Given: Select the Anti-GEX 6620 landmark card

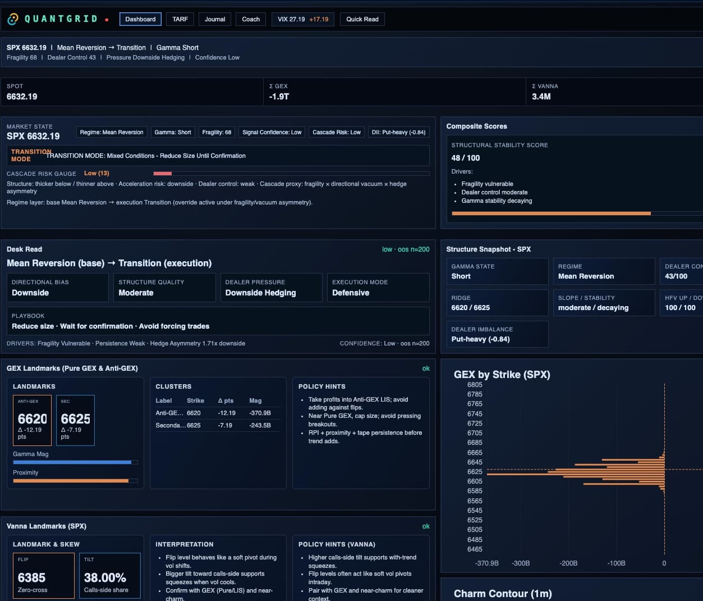Looking at the screenshot, I should pyautogui.click(x=32, y=420).
